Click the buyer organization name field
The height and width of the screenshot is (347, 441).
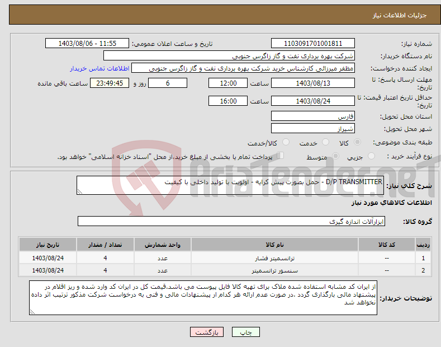229,56
